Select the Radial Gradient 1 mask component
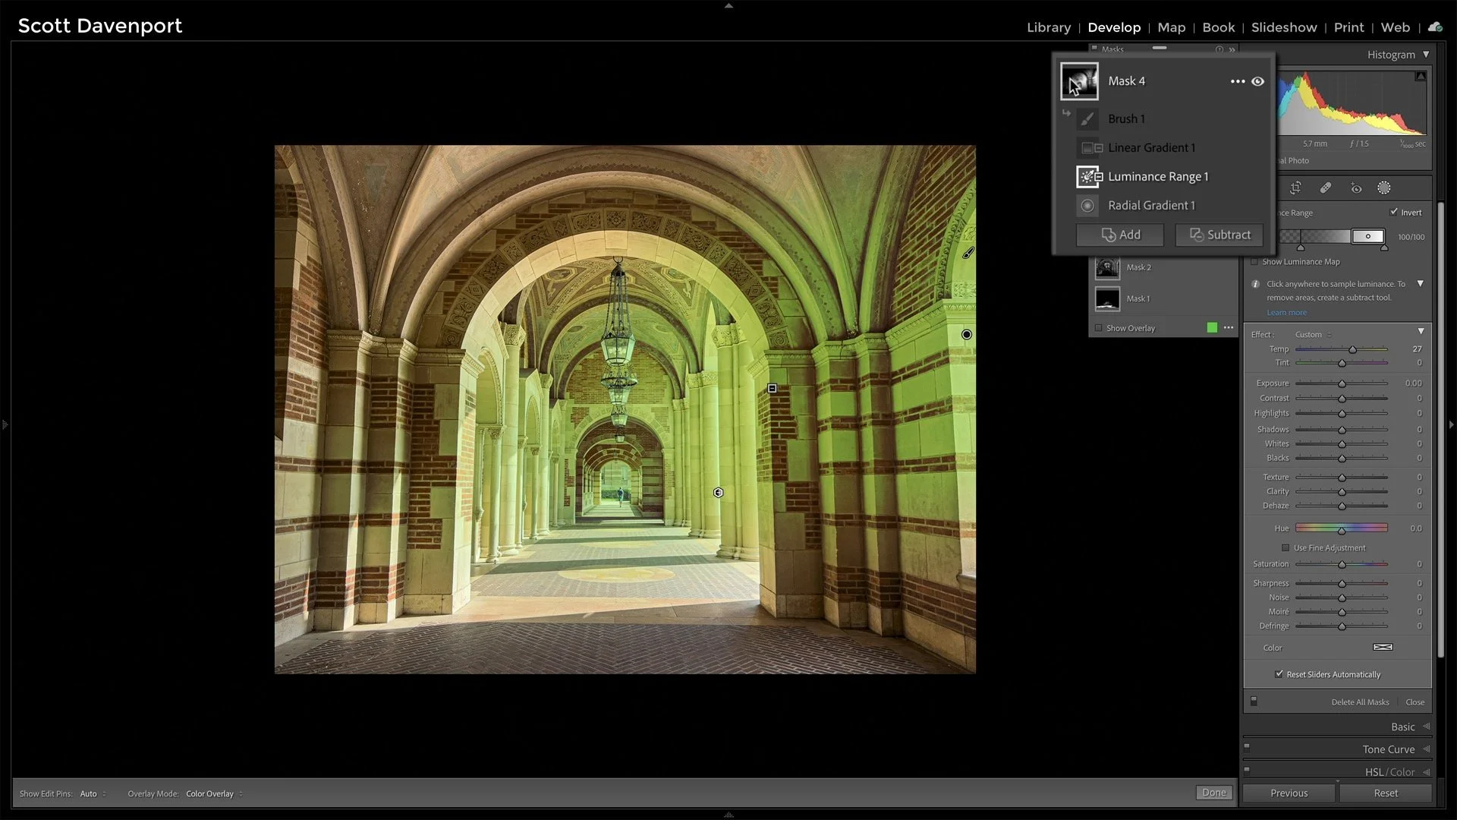Screen dimensions: 1457x820 pyautogui.click(x=1151, y=205)
